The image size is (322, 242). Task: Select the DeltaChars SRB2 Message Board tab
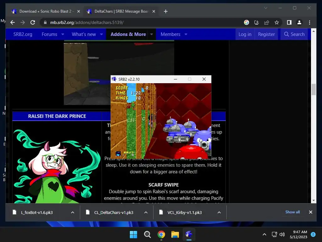(121, 11)
